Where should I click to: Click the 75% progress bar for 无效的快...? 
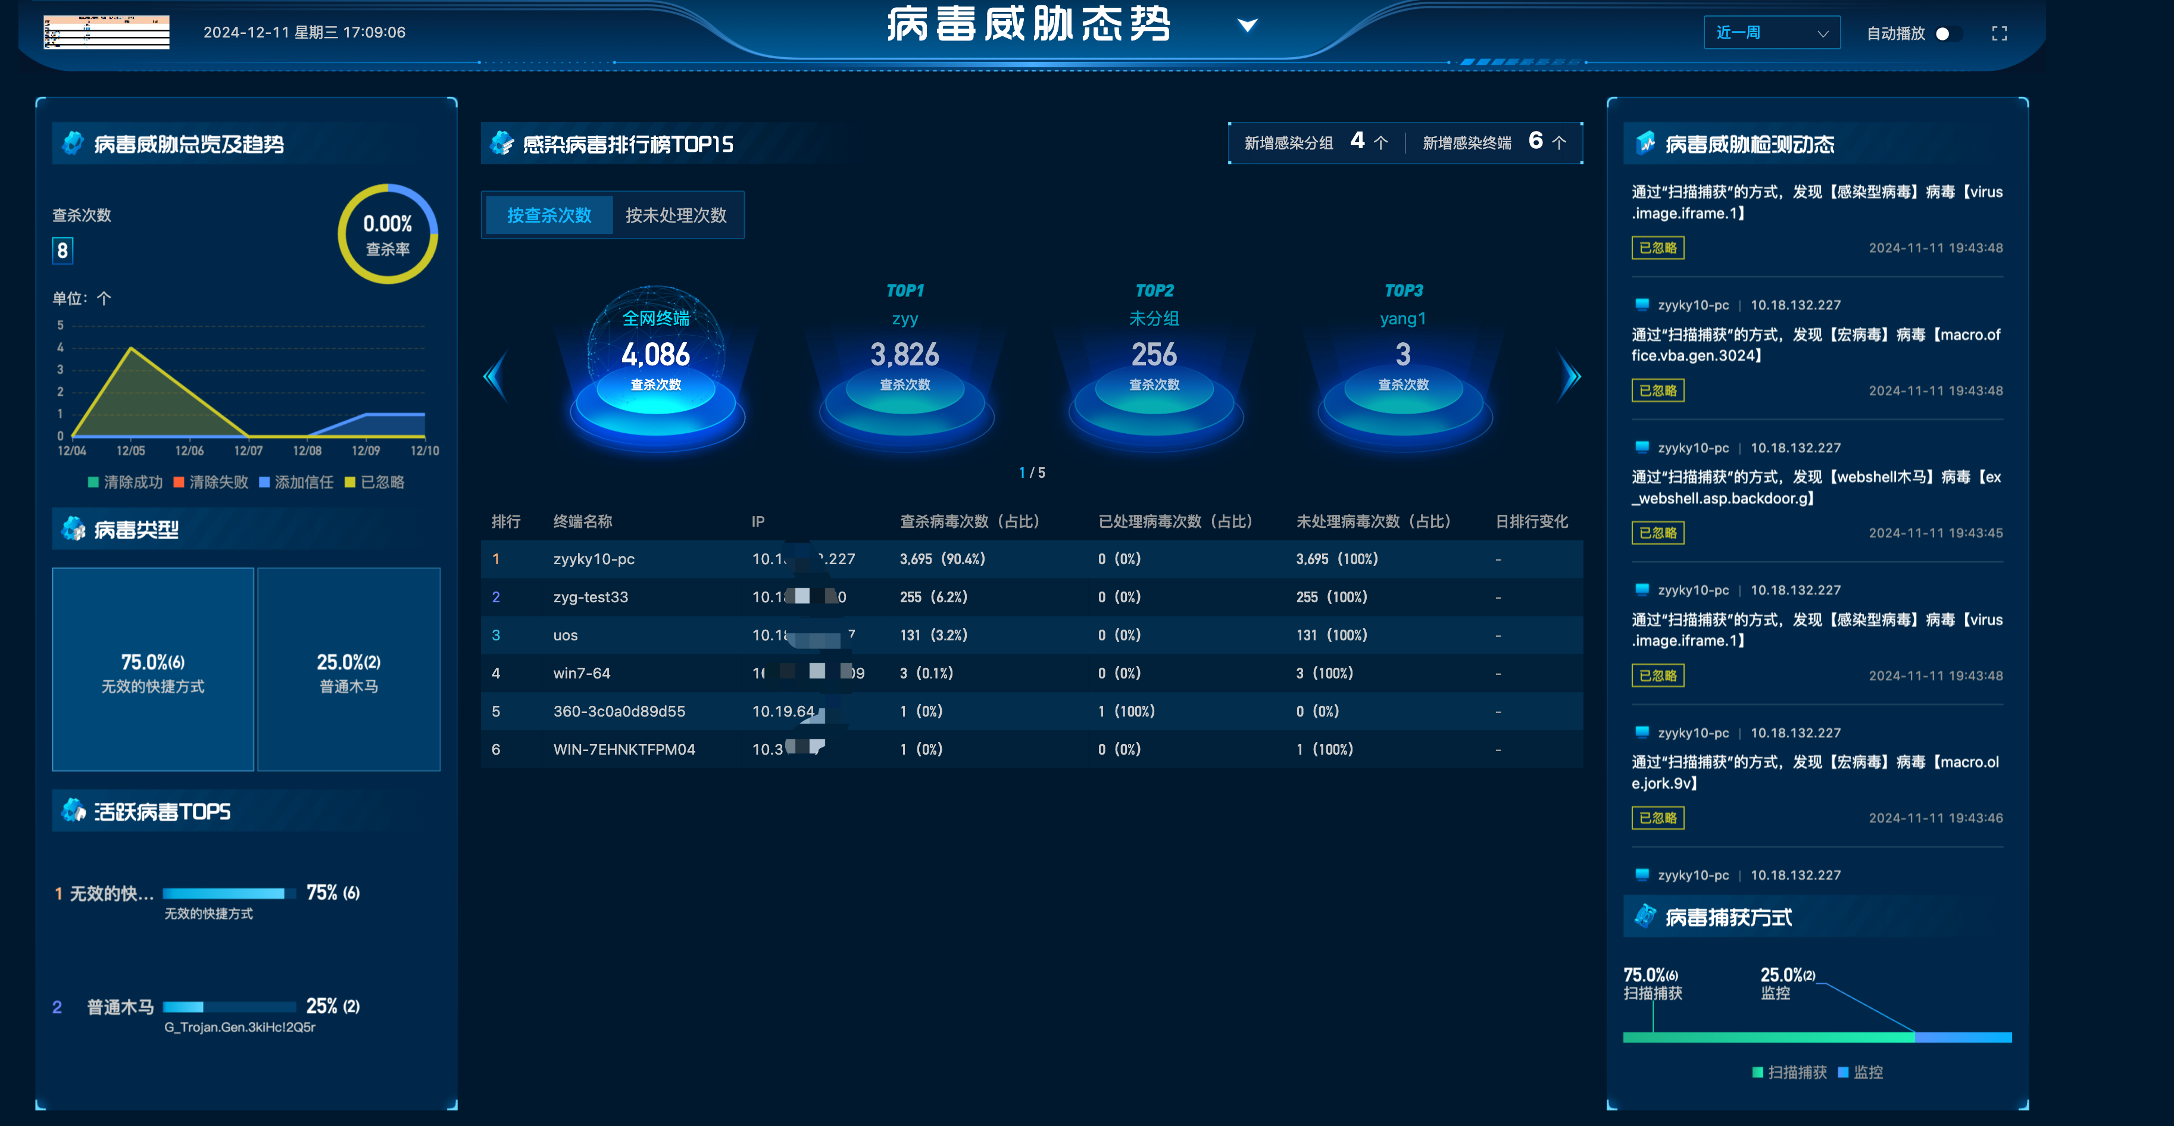coord(229,893)
